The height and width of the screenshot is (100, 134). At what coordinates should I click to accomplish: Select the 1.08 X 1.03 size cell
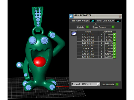88,43
